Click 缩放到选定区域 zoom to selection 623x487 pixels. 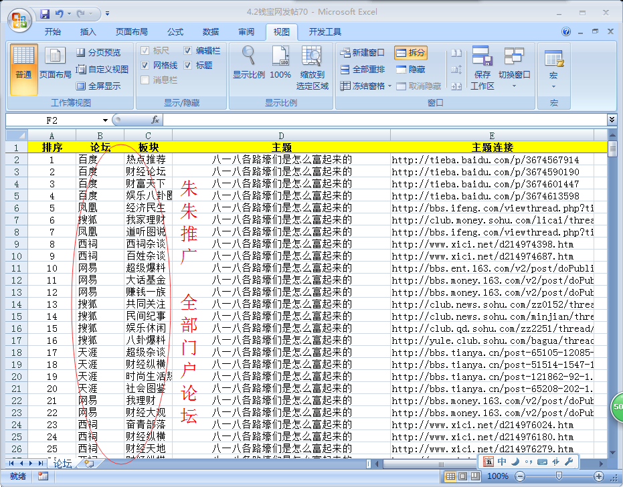click(x=313, y=68)
